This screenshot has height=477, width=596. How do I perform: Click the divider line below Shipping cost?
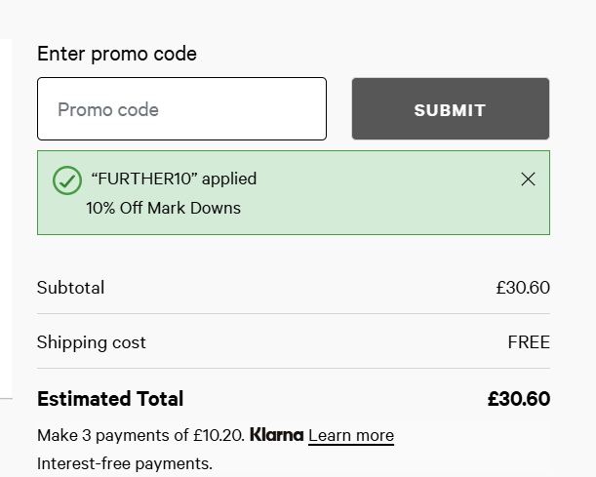(x=293, y=369)
